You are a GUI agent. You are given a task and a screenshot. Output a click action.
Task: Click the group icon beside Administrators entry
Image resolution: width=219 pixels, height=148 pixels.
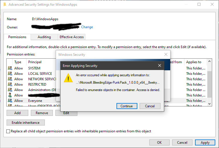point(10,90)
